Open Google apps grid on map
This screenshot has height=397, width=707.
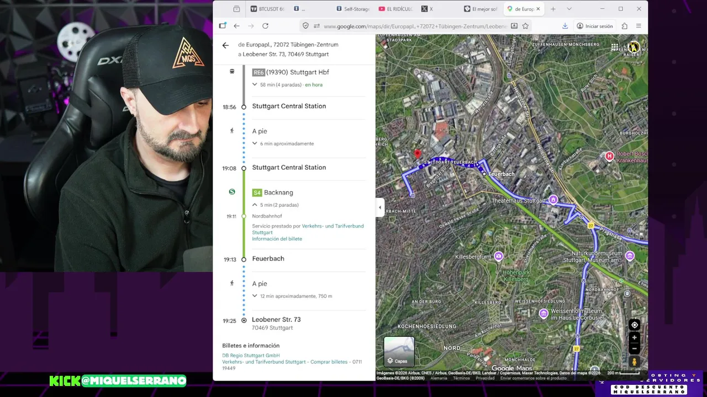(615, 48)
